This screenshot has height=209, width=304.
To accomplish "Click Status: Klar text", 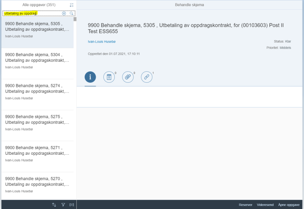I will pyautogui.click(x=282, y=41).
